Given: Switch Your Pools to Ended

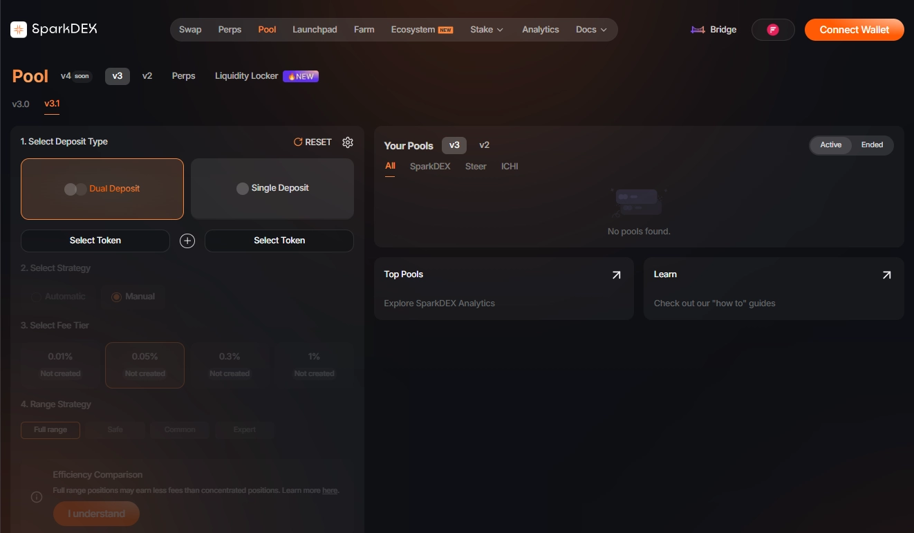Looking at the screenshot, I should coord(872,145).
